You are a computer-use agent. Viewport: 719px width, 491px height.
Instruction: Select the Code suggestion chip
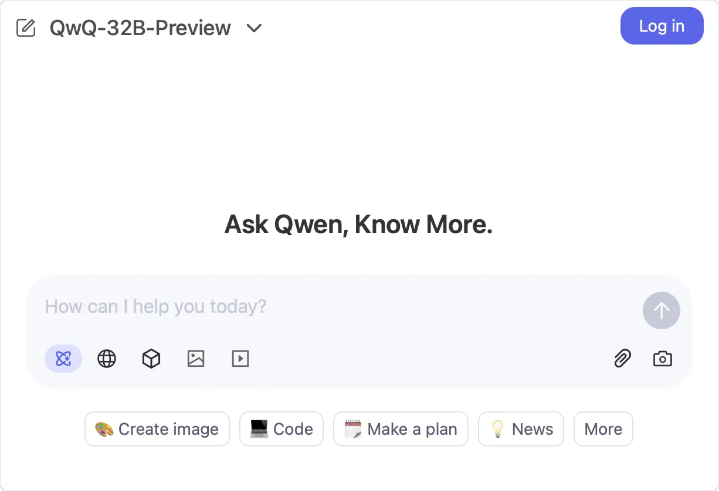click(x=282, y=429)
